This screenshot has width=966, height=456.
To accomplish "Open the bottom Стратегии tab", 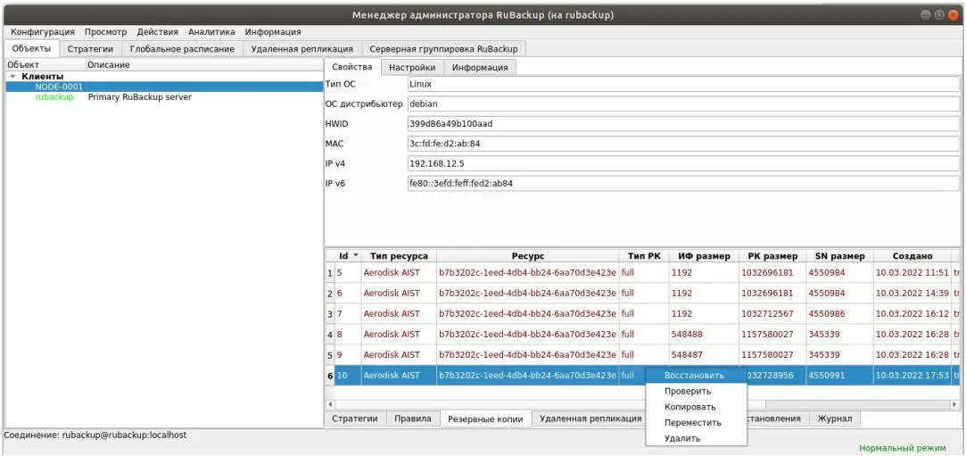I will pos(355,419).
